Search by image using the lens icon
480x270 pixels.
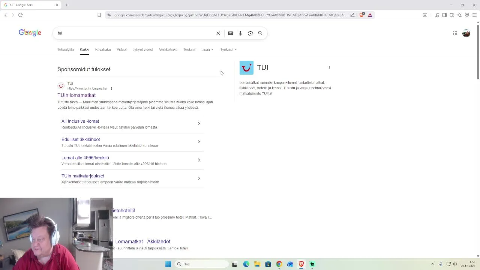[x=250, y=33]
